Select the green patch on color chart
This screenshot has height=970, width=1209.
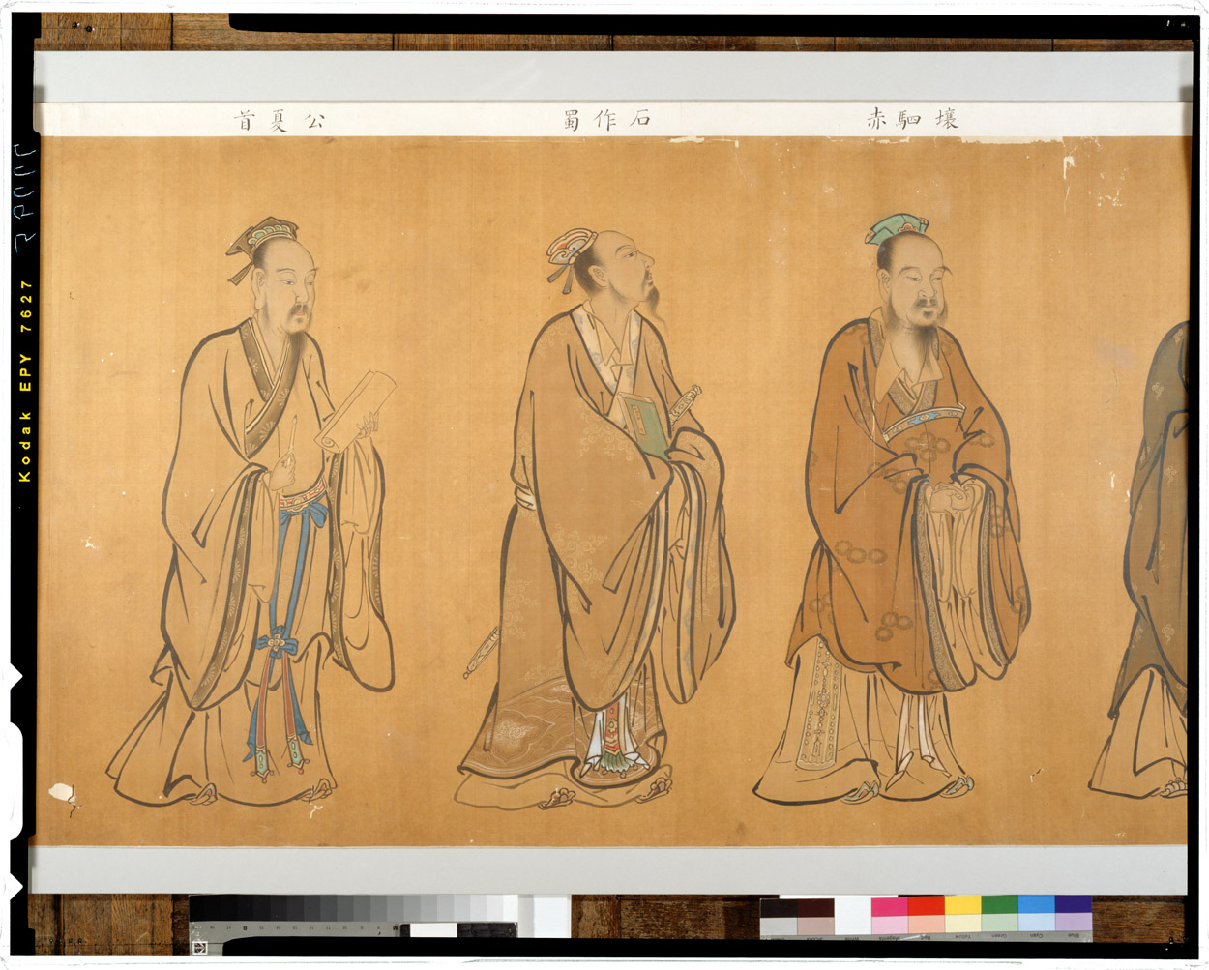(x=999, y=906)
